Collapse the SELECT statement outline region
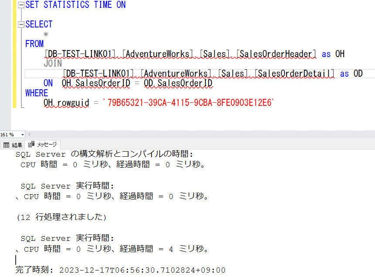Viewport: 375px width, 277px height. point(20,24)
